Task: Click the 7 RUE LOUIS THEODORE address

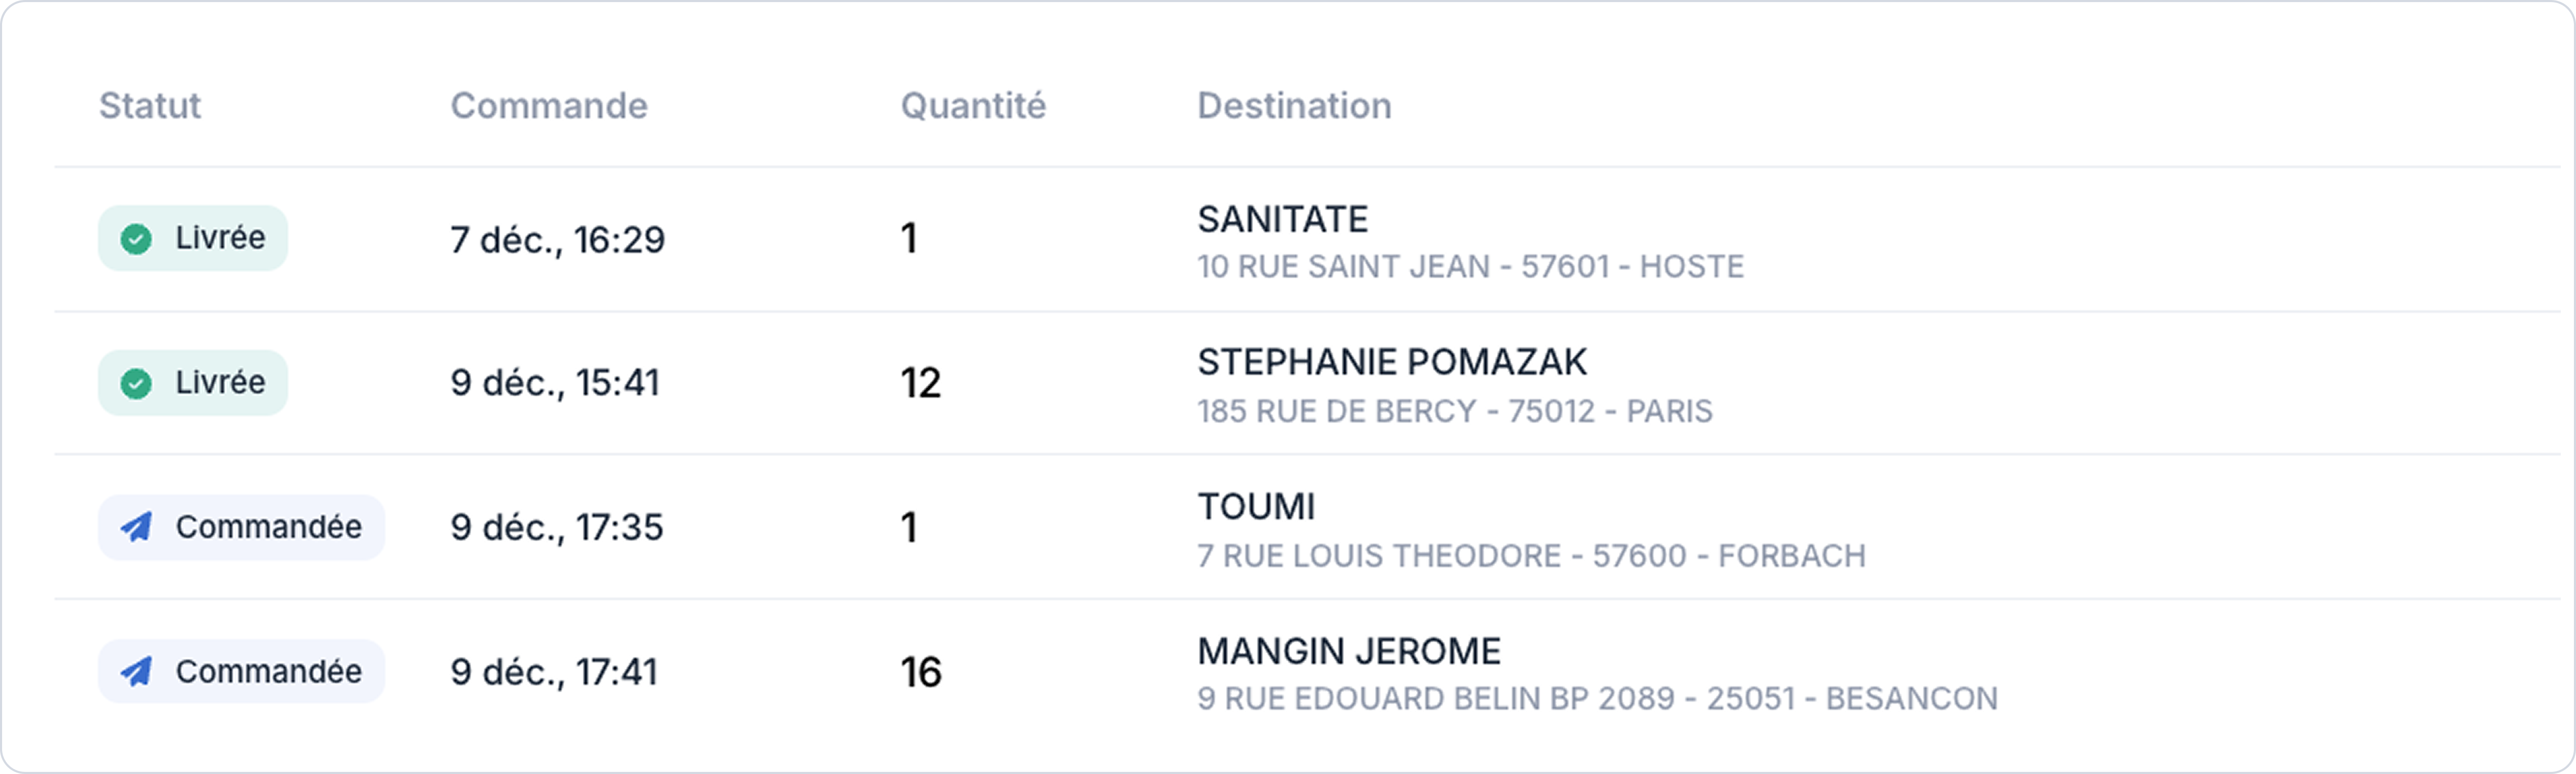Action: click(x=1531, y=556)
